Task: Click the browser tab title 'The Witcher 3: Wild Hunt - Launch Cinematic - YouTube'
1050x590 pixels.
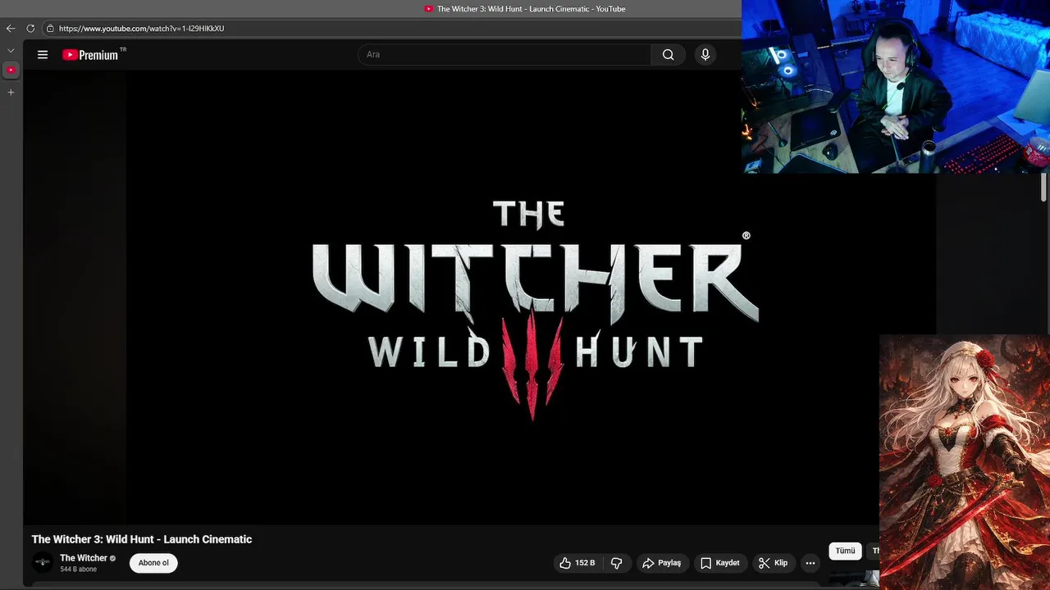Action: tap(531, 9)
